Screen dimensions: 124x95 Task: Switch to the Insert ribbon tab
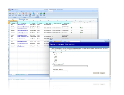tap(17, 11)
